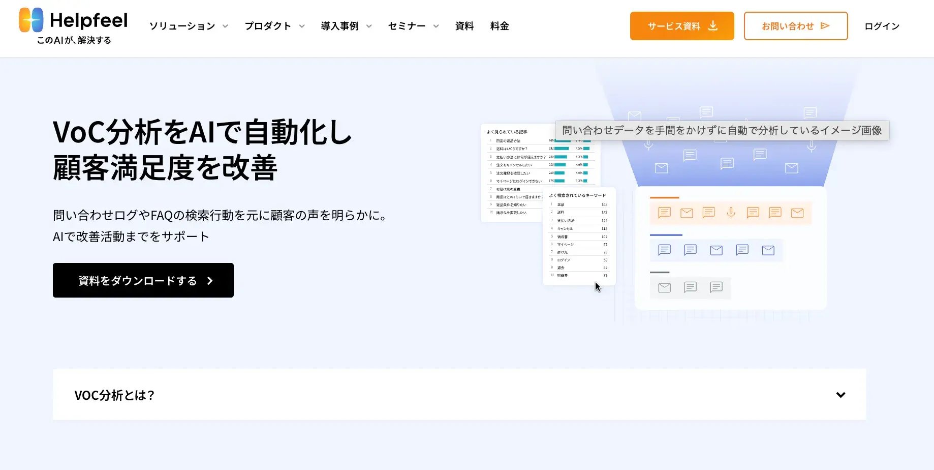
Task: Click the orange microphone icon in the illustration
Action: [x=731, y=213]
